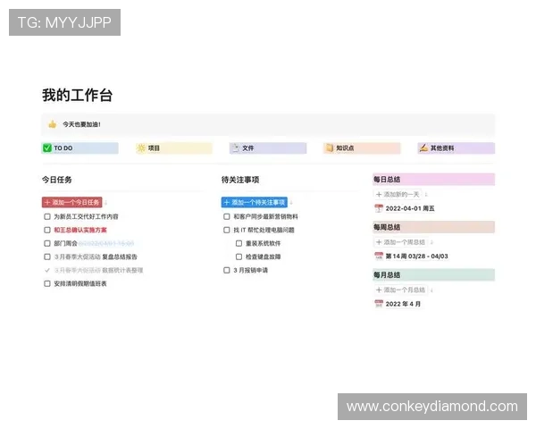Open the TO DO page link

tap(80, 148)
